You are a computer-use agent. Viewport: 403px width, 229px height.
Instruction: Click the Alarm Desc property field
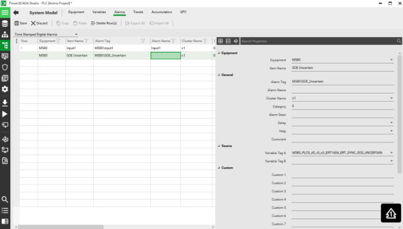click(x=343, y=115)
